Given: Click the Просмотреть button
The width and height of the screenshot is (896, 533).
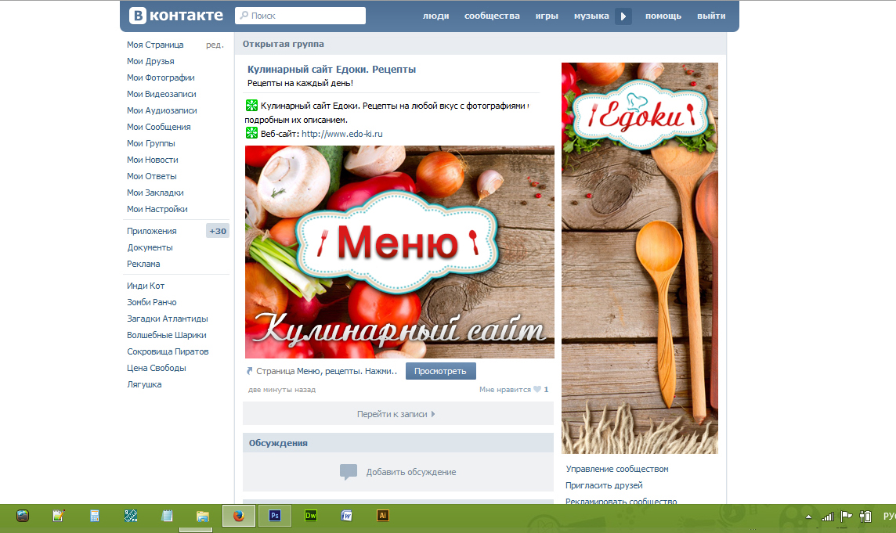Looking at the screenshot, I should [441, 371].
